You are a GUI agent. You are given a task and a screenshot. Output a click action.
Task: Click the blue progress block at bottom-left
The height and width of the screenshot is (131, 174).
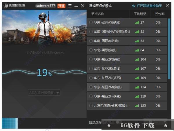10,123
